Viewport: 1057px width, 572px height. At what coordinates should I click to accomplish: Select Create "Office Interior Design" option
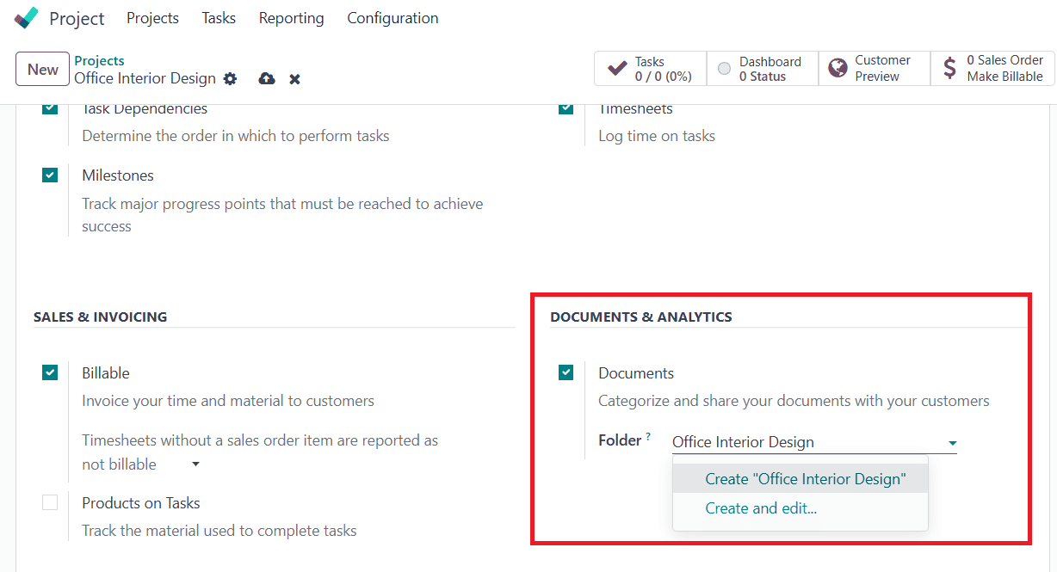click(x=800, y=479)
